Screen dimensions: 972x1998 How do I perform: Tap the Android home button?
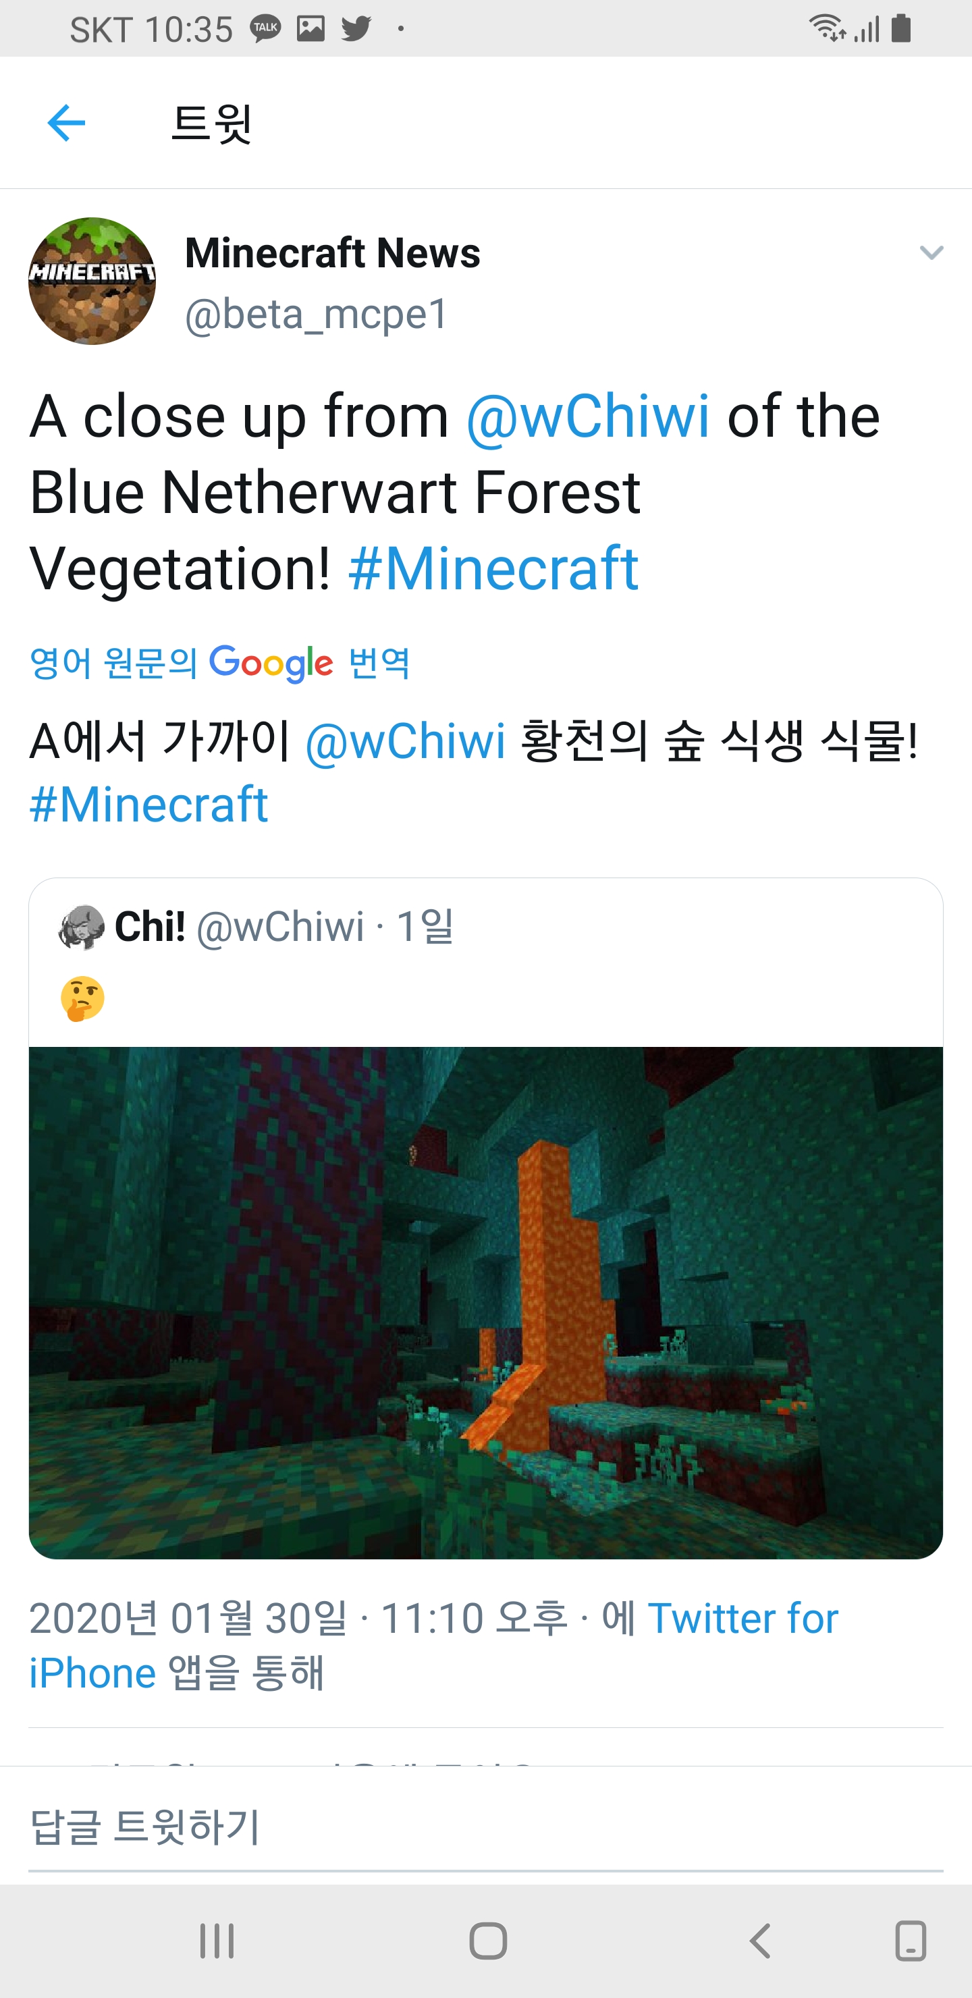pyautogui.click(x=488, y=1941)
